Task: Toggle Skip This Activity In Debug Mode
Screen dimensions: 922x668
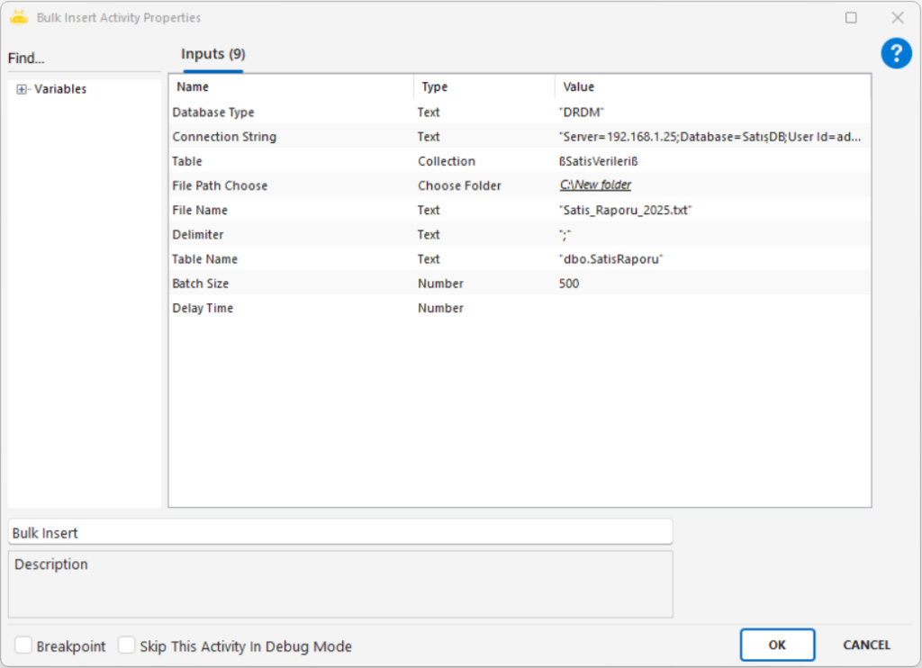Action: click(x=127, y=645)
